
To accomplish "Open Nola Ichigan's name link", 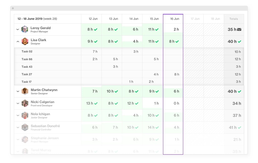I will (x=40, y=114).
